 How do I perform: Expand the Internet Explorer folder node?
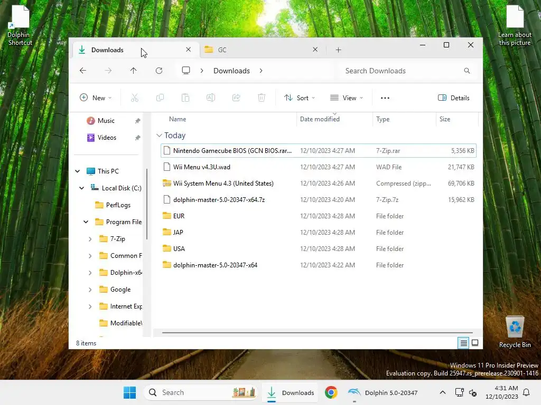90,306
